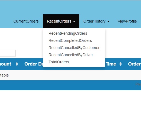141x133 pixels.
Task: Click the OrderHistory caret arrow
Action: [108, 21]
